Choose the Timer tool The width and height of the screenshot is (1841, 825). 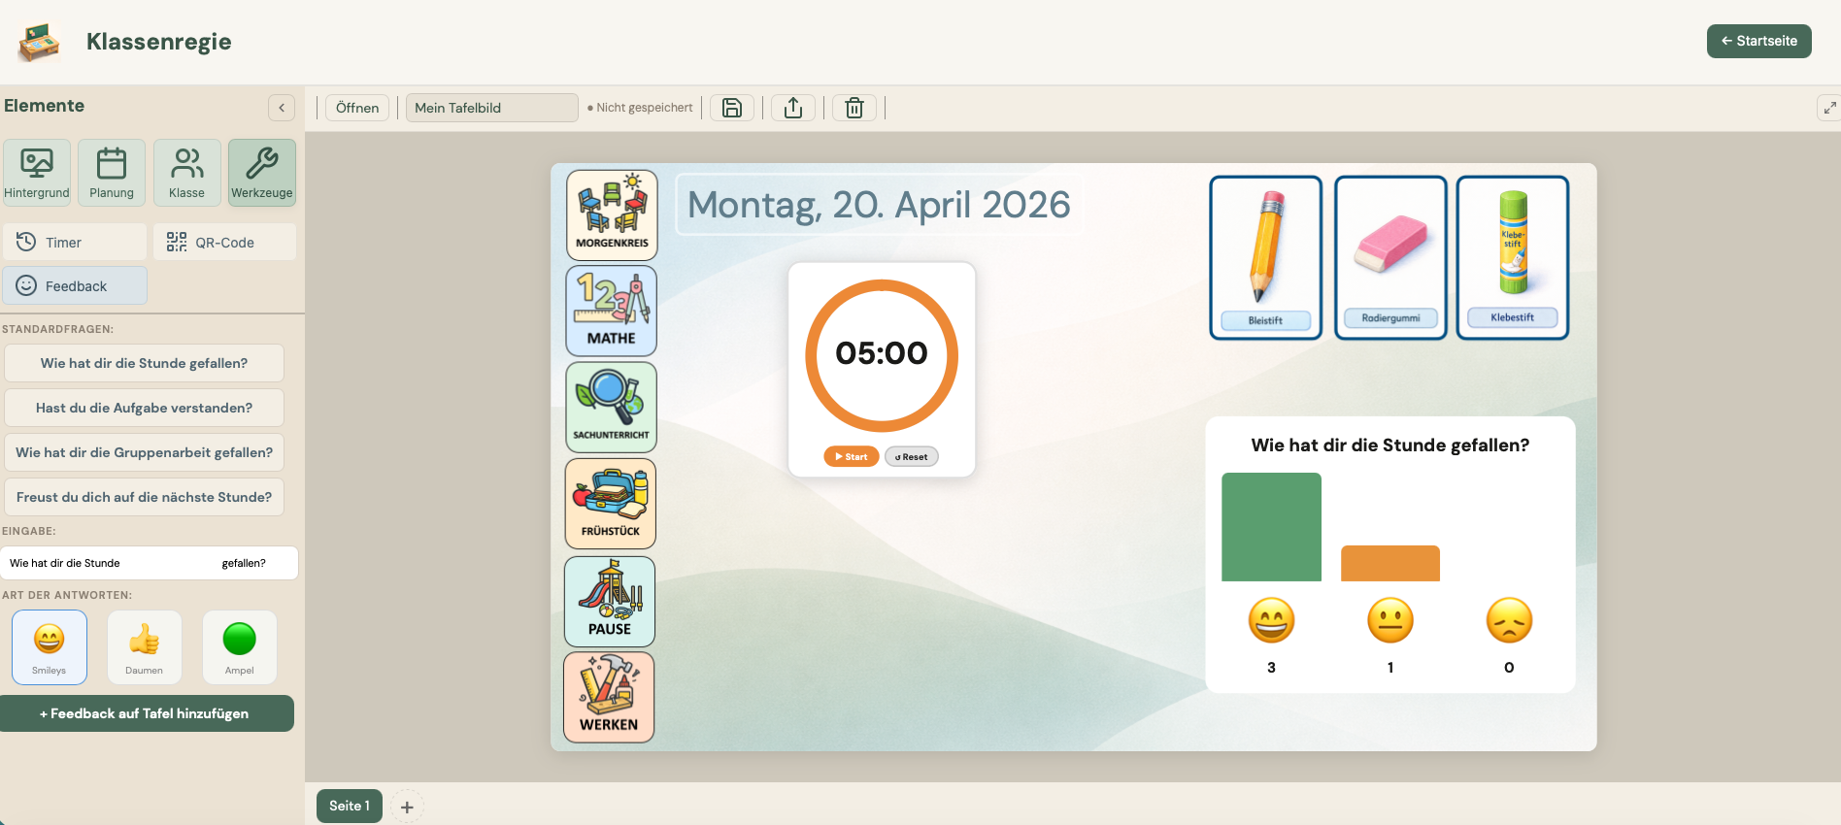75,242
